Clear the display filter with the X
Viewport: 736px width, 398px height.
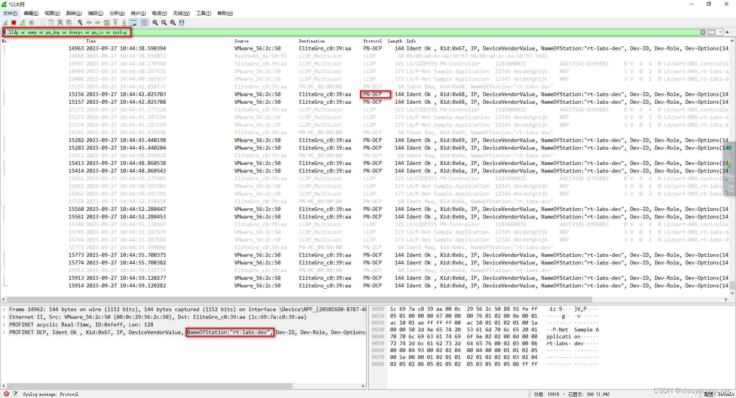pyautogui.click(x=703, y=32)
